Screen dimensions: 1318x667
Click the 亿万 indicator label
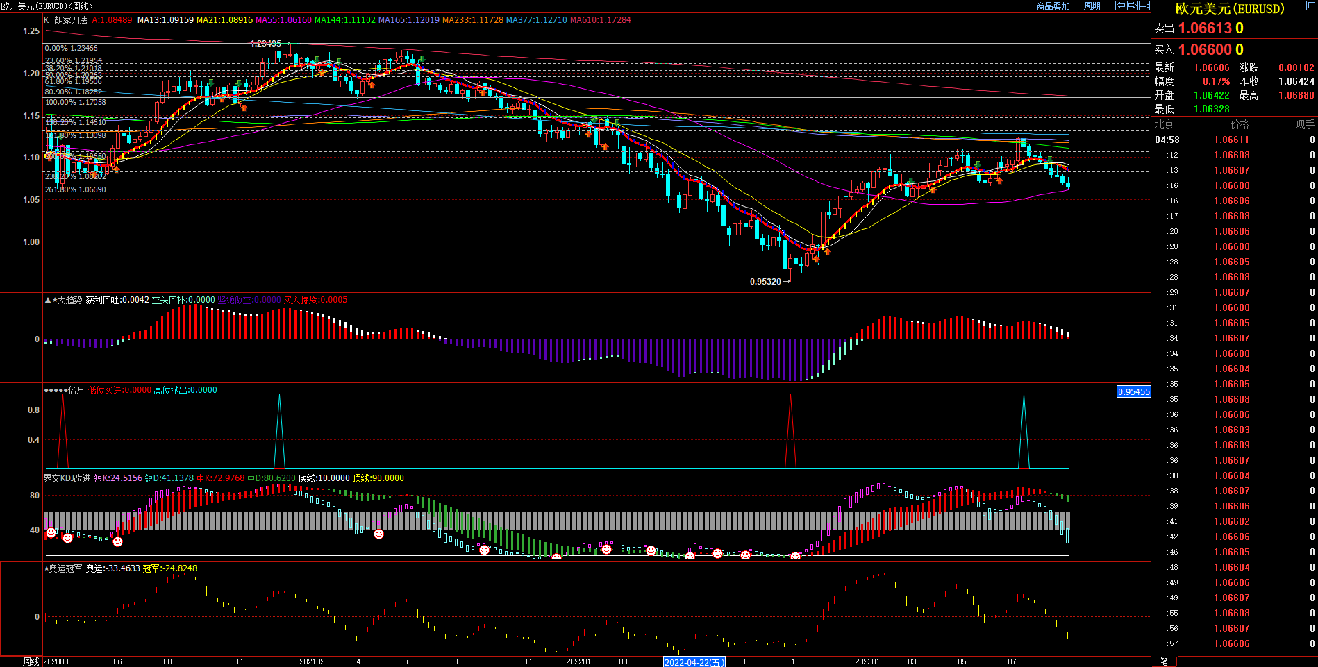(x=76, y=391)
